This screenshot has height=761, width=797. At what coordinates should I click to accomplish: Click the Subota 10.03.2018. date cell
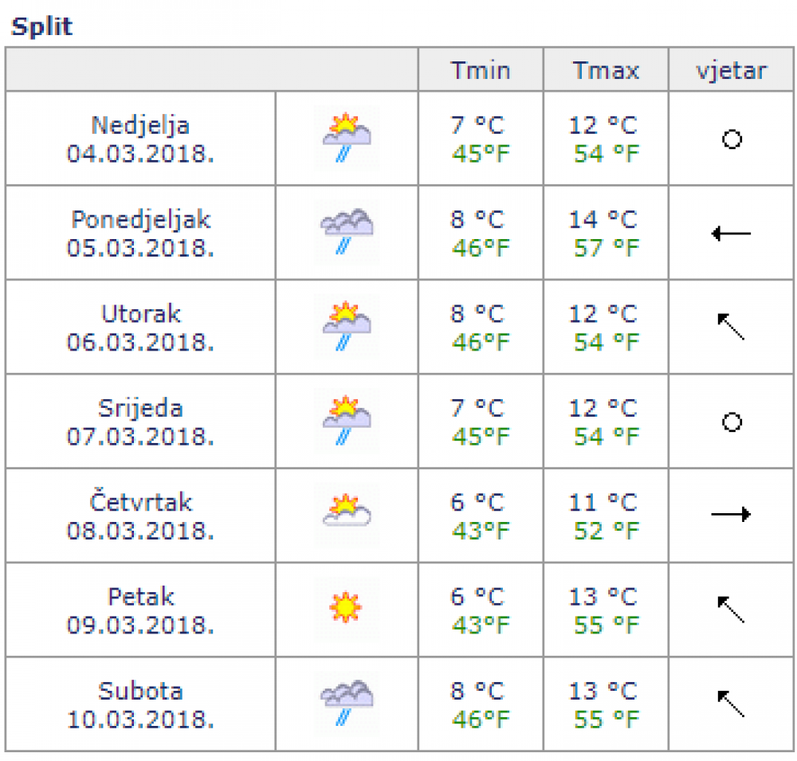(x=140, y=704)
